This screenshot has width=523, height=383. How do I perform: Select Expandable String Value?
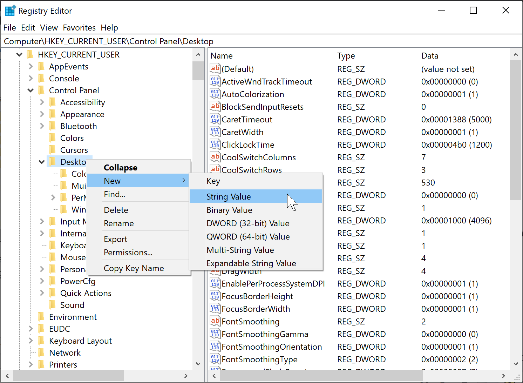(x=256, y=263)
